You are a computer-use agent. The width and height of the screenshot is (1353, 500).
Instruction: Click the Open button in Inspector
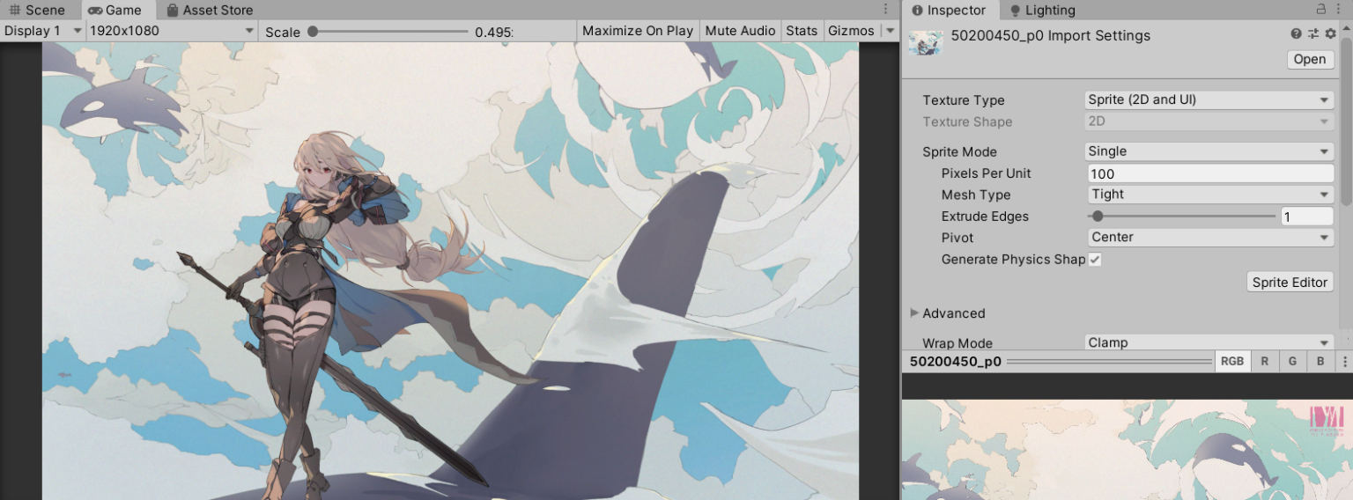pyautogui.click(x=1309, y=59)
